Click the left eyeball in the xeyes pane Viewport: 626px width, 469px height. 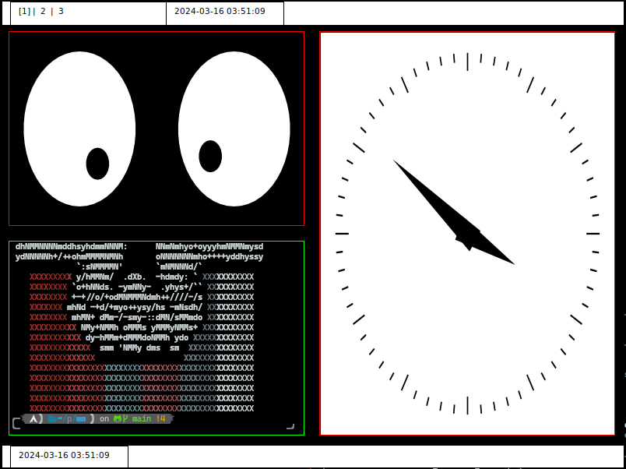[x=79, y=129]
